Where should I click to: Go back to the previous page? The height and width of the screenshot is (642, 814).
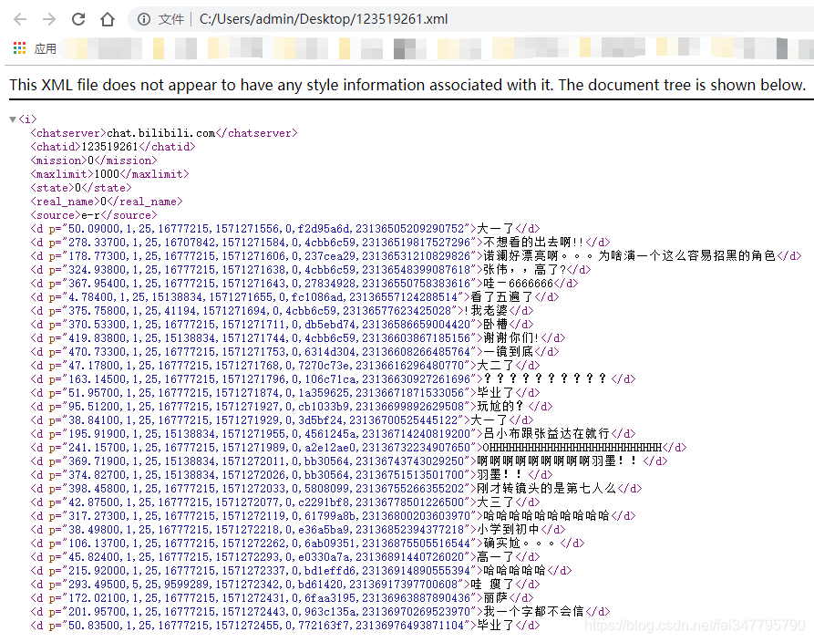pos(20,20)
